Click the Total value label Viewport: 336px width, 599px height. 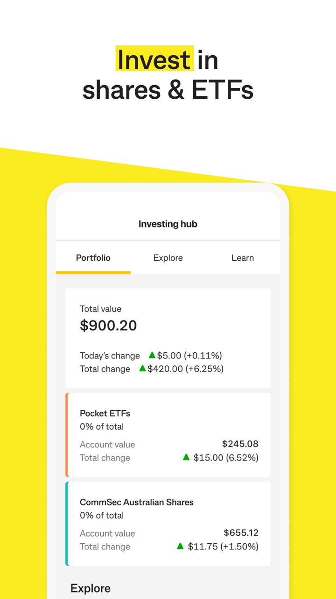100,309
